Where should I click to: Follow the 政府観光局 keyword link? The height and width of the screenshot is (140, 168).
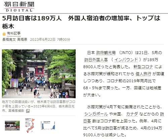click(x=106, y=53)
